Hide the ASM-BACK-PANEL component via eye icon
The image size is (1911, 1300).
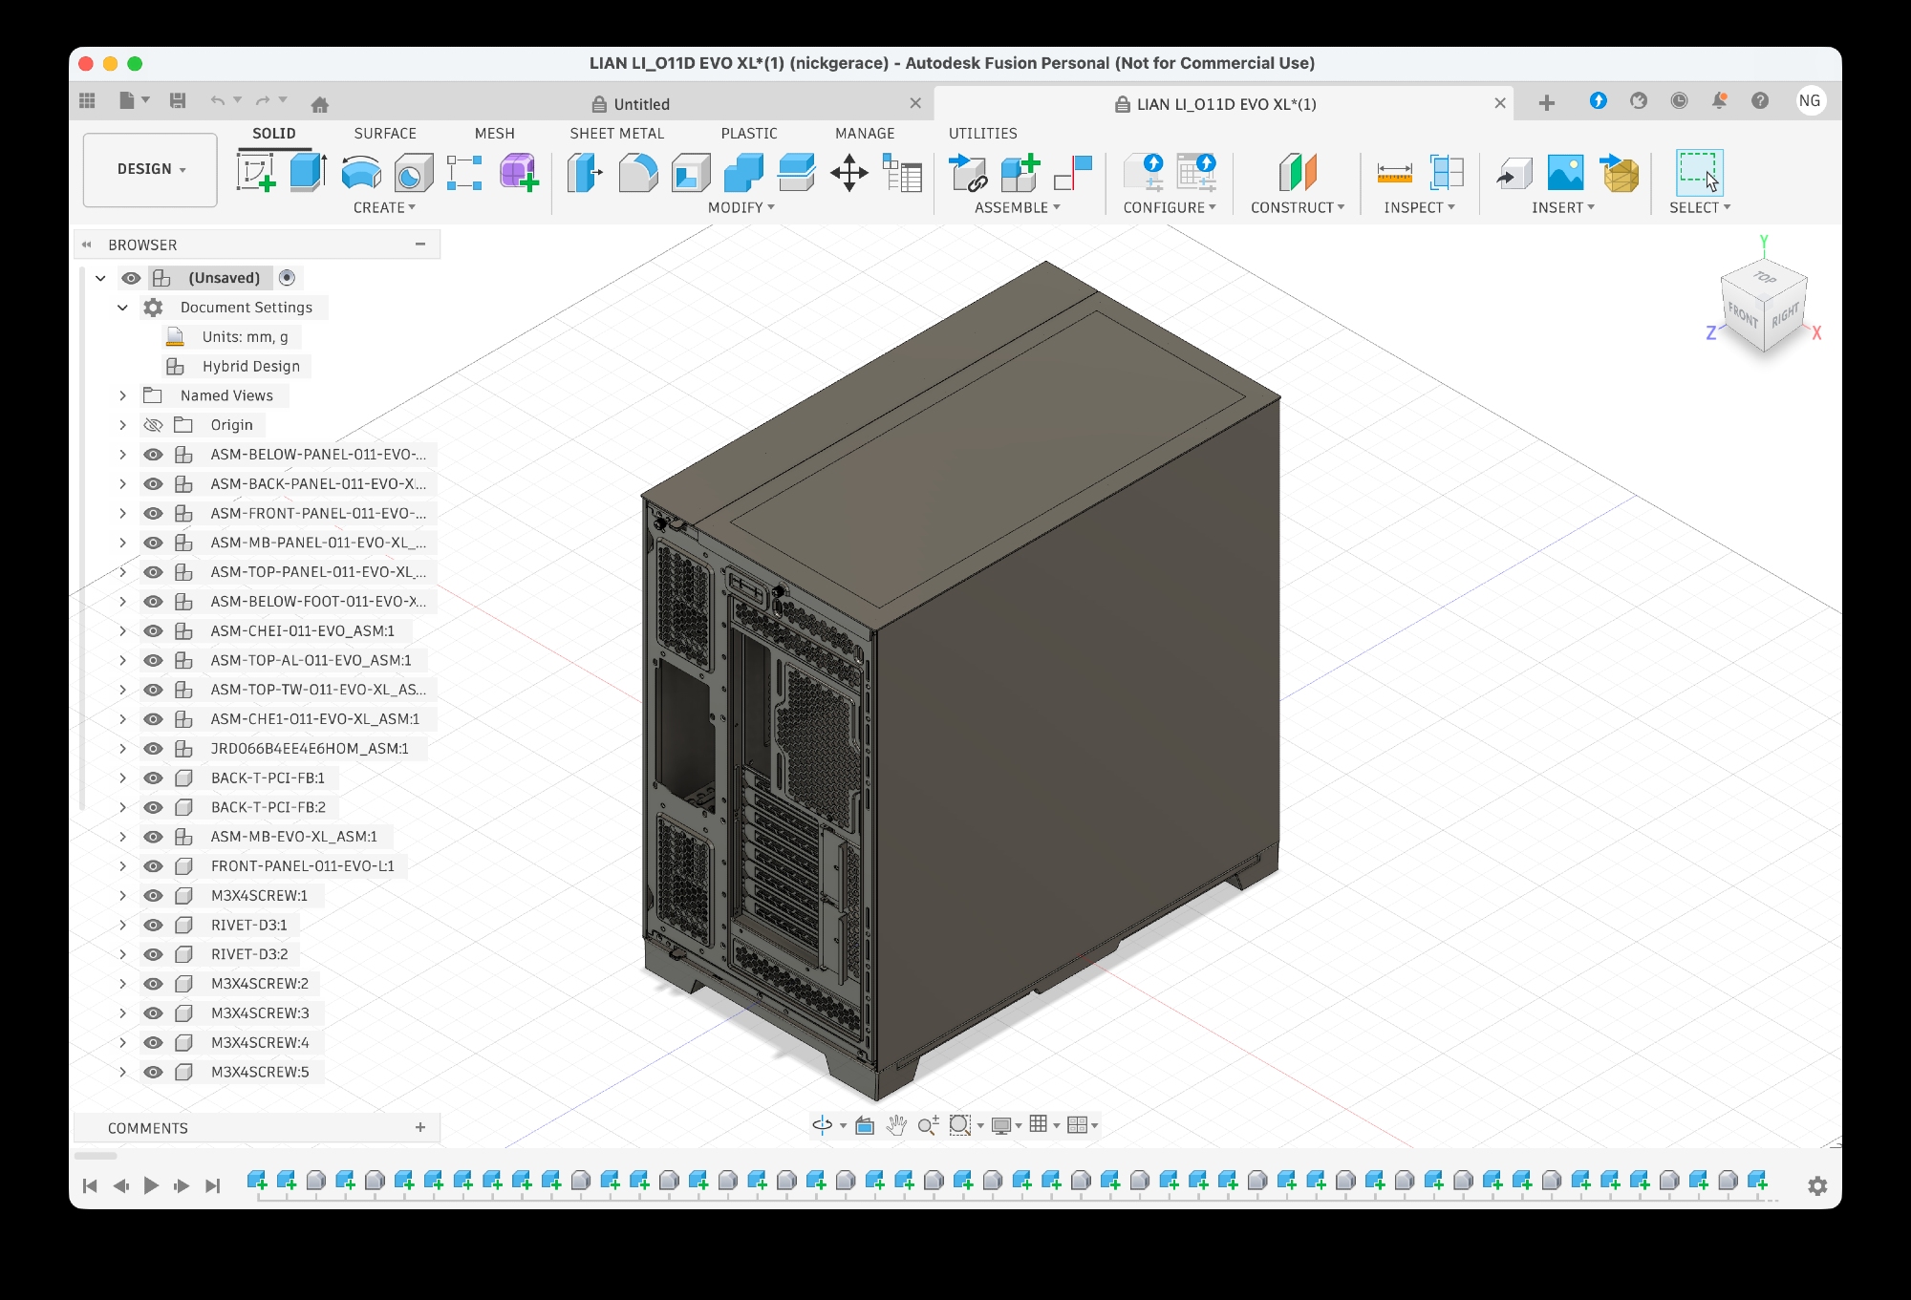tap(153, 484)
